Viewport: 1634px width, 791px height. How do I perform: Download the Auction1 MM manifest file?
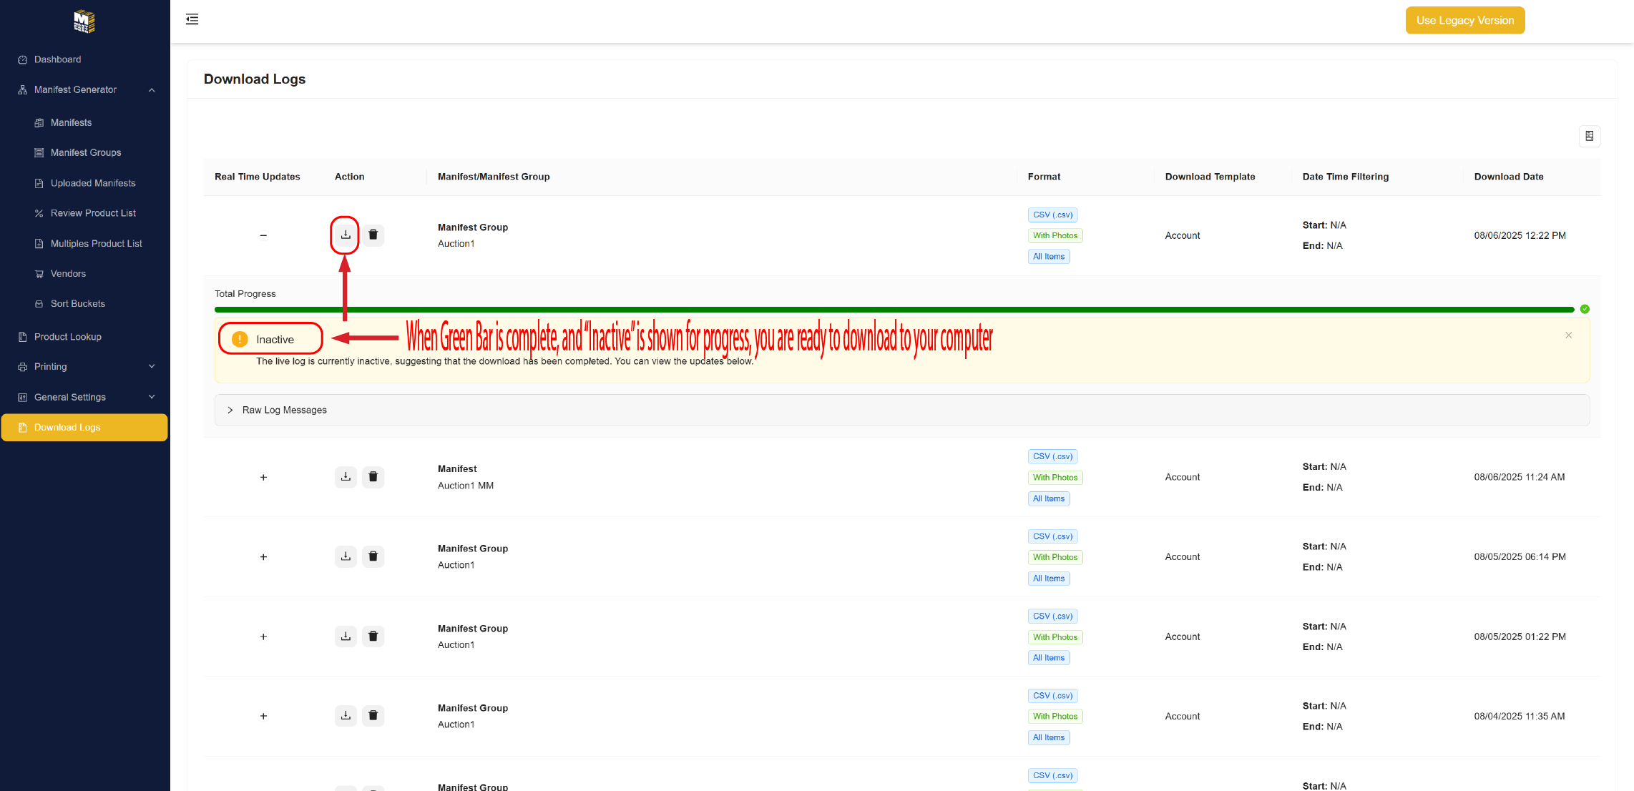346,476
